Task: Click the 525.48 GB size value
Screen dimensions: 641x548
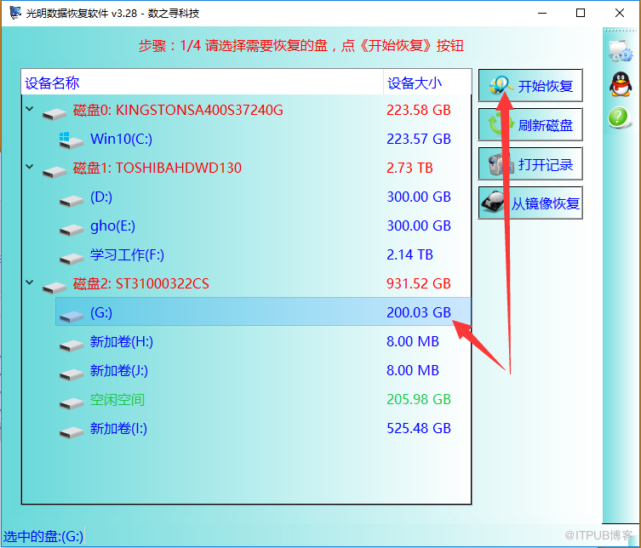Action: click(x=419, y=429)
